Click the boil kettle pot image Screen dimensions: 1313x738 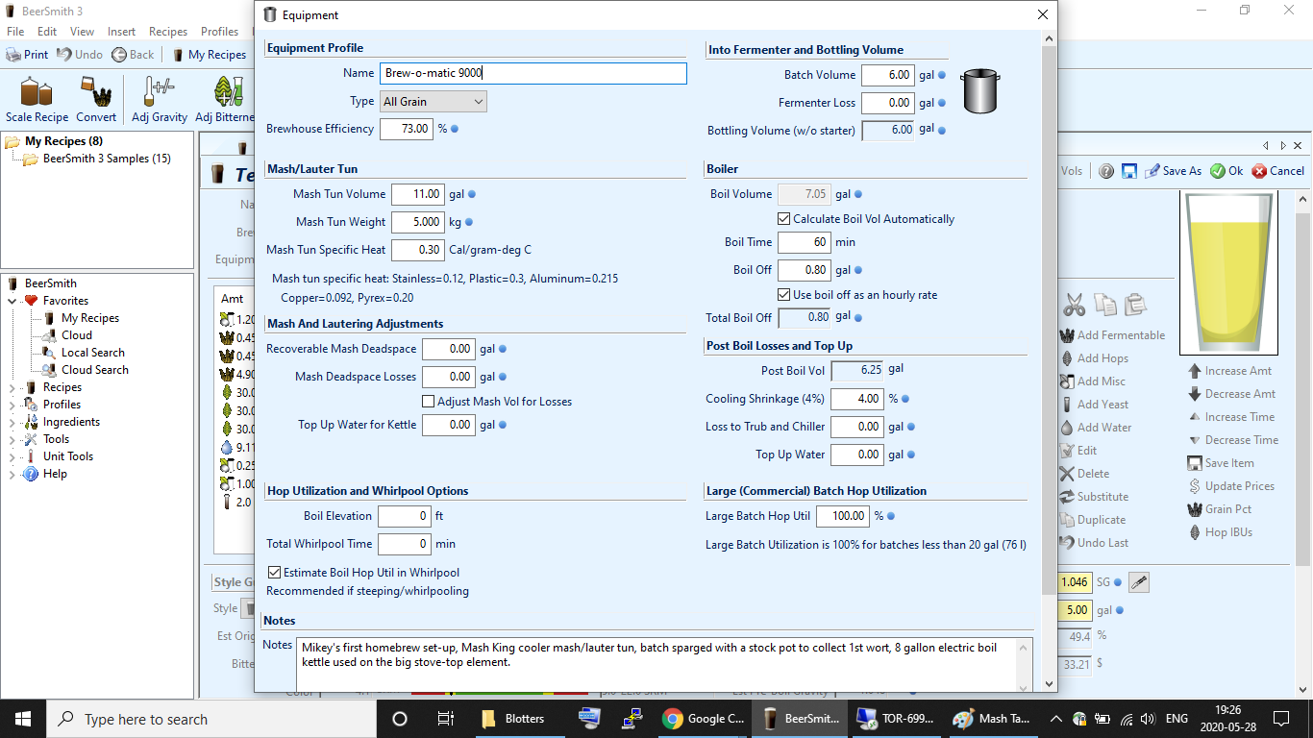click(980, 91)
